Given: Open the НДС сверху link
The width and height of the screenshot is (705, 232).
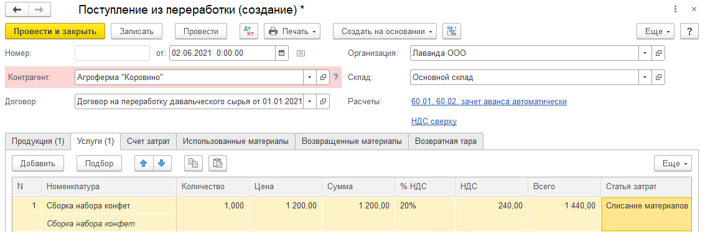Looking at the screenshot, I should (434, 122).
